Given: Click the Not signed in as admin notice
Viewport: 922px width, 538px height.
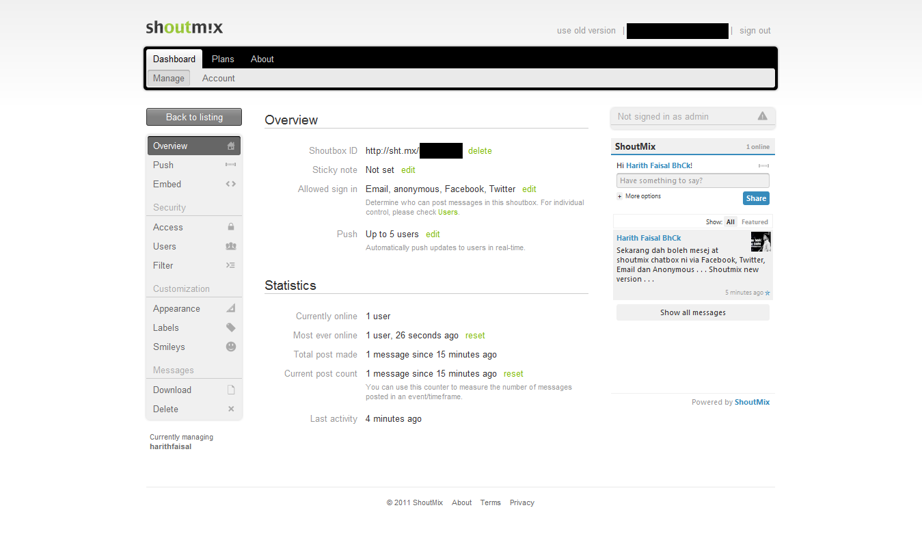Looking at the screenshot, I should (x=693, y=117).
